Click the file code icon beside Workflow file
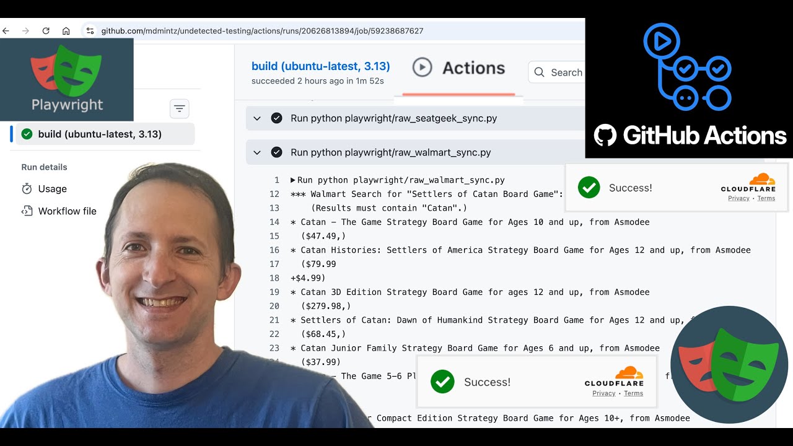 click(27, 211)
